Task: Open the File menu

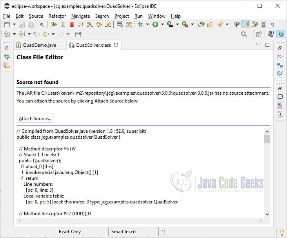Action: tap(7, 16)
